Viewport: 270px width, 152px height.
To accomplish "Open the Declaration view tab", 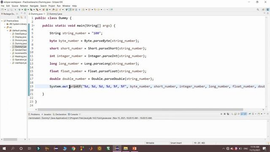I will (59, 114).
